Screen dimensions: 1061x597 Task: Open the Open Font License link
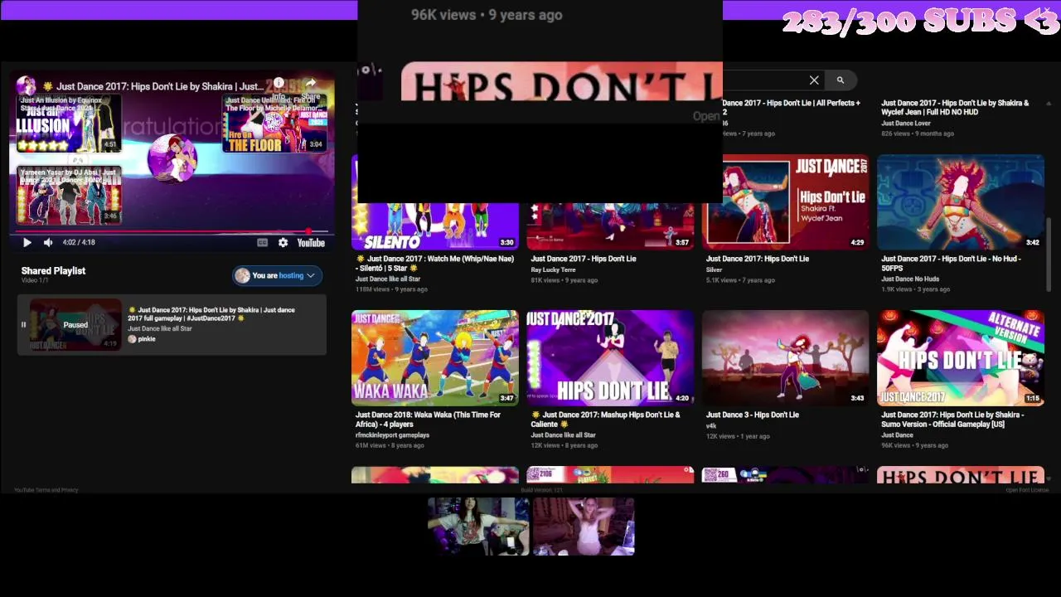tap(1027, 490)
